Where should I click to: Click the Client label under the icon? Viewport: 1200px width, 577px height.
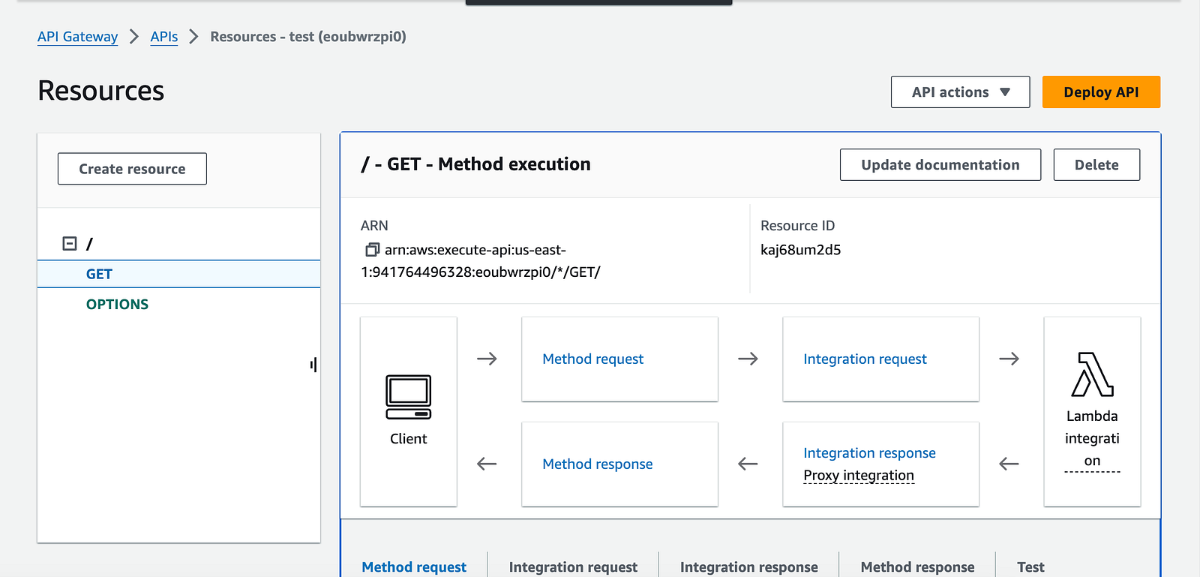tap(408, 438)
